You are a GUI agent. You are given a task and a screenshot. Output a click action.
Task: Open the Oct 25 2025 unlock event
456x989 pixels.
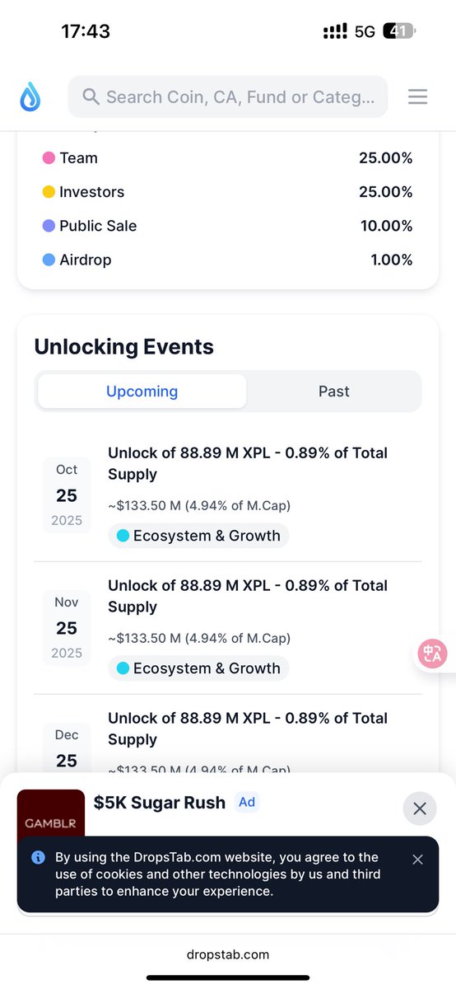[x=228, y=495]
